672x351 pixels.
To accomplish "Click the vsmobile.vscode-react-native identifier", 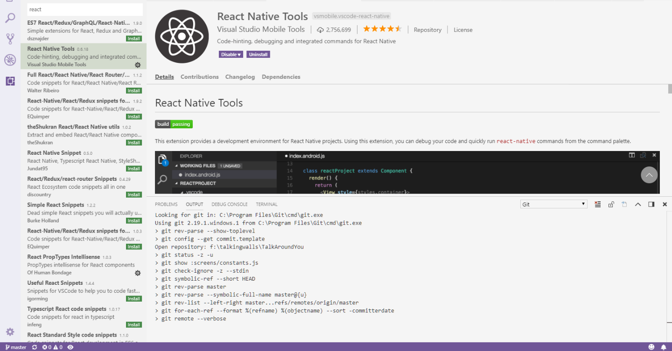I will point(351,16).
